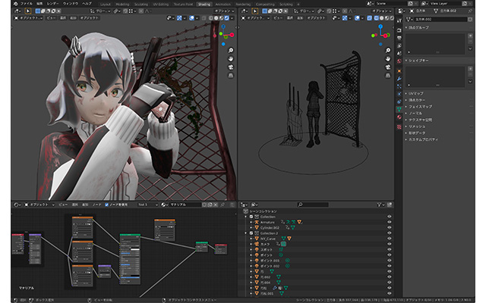
Task: Open the Modifiers wrench tab
Action: tap(399, 79)
